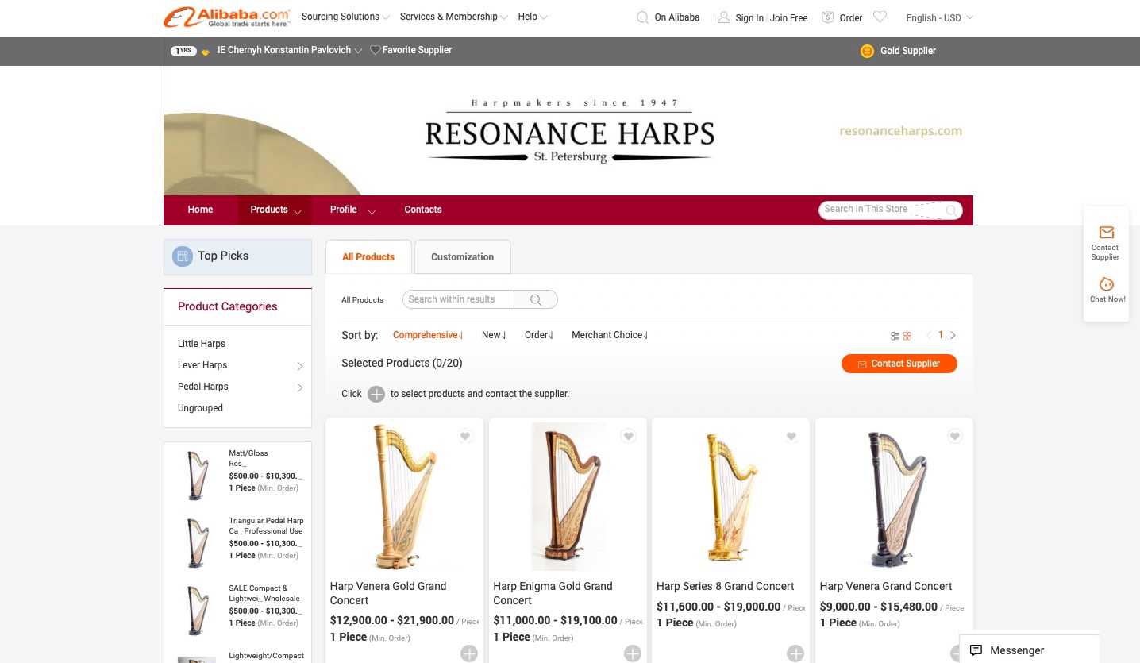Open the Ungrouped category

(x=200, y=408)
